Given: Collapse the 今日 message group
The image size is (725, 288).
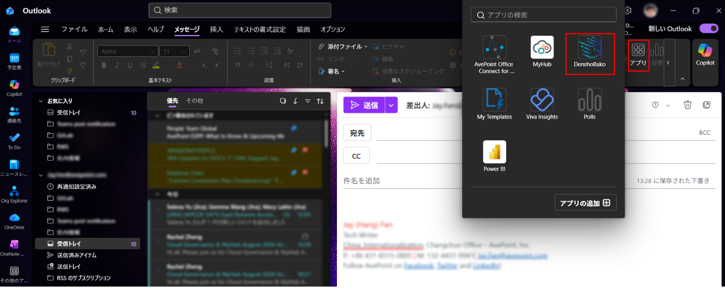Looking at the screenshot, I should click(158, 194).
